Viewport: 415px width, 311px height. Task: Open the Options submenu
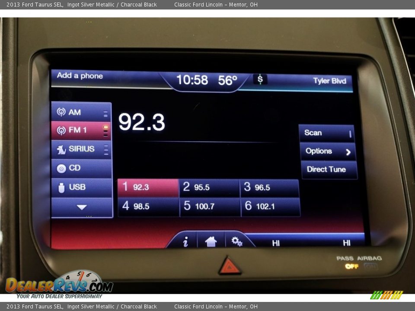pos(328,151)
